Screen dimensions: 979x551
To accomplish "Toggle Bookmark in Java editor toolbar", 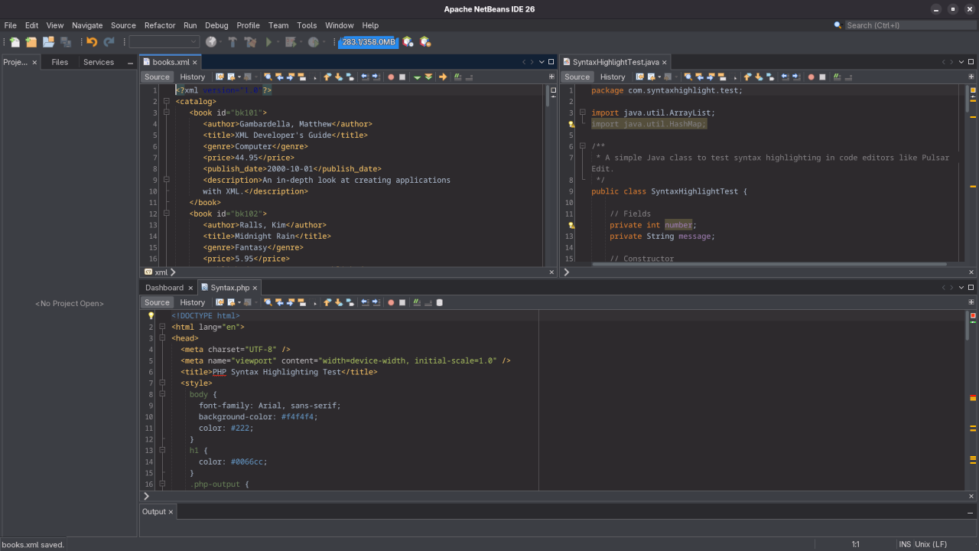I will coord(770,77).
